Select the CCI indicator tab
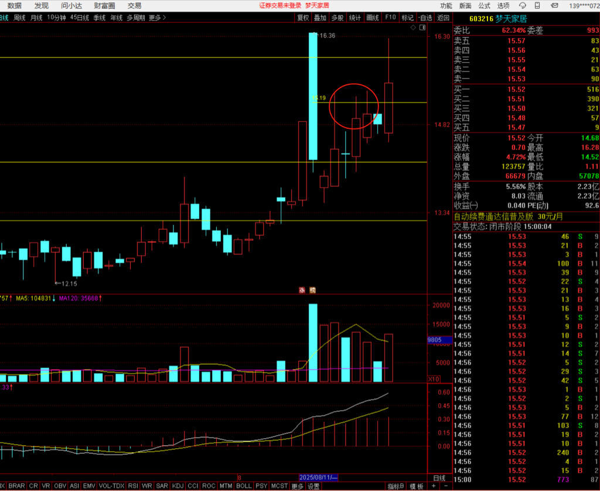Viewport: 600px width, 491px height. [x=193, y=486]
